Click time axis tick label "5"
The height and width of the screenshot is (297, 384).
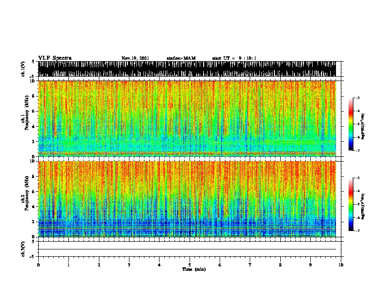pos(190,265)
